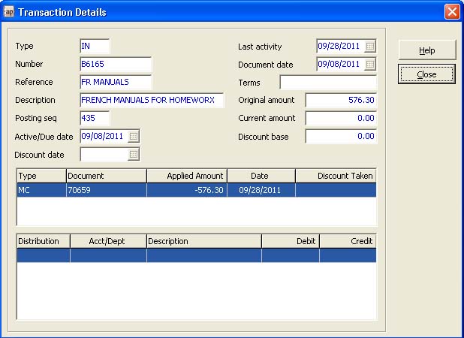Select the MC 70659 applied document row

pyautogui.click(x=196, y=191)
